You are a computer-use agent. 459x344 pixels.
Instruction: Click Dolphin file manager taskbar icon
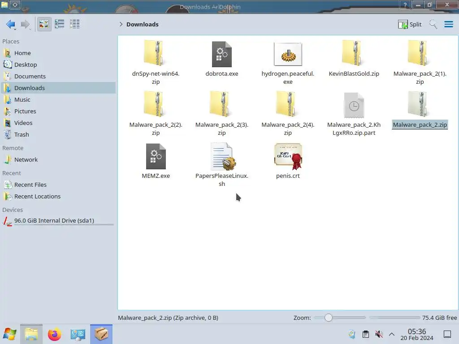click(x=31, y=334)
